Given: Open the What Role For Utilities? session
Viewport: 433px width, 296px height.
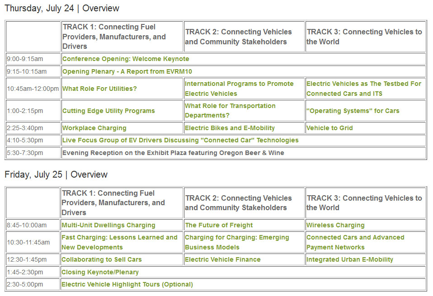Looking at the screenshot, I should [x=99, y=89].
